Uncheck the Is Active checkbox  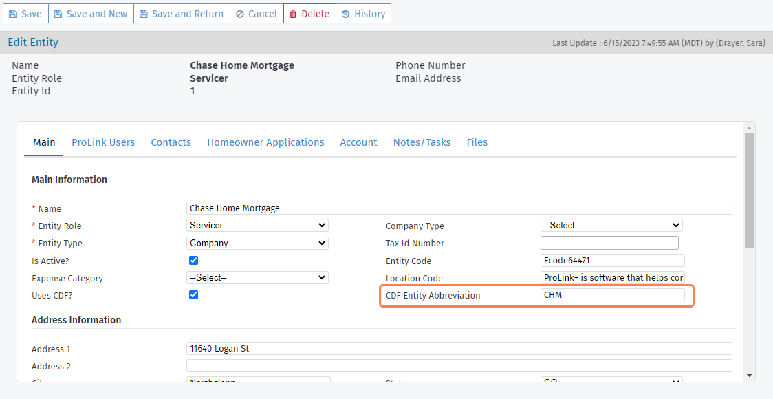click(194, 261)
